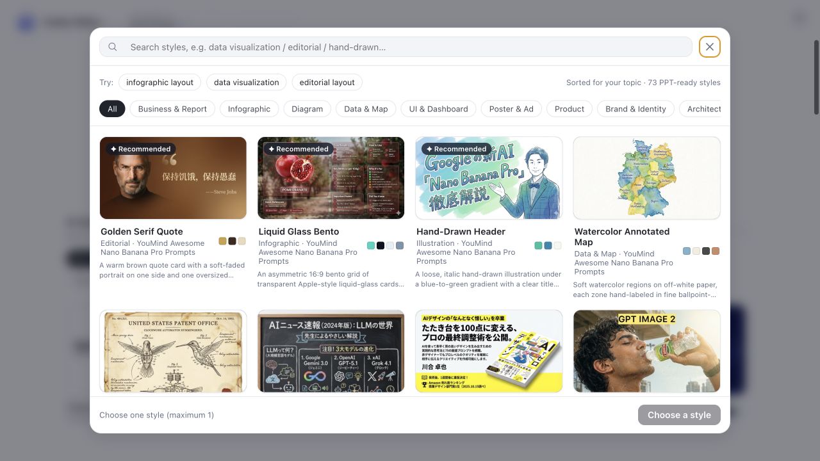Viewport: 820px width, 461px height.
Task: Pick light blue swatch of Watercolor Annotated Map
Action: [687, 251]
